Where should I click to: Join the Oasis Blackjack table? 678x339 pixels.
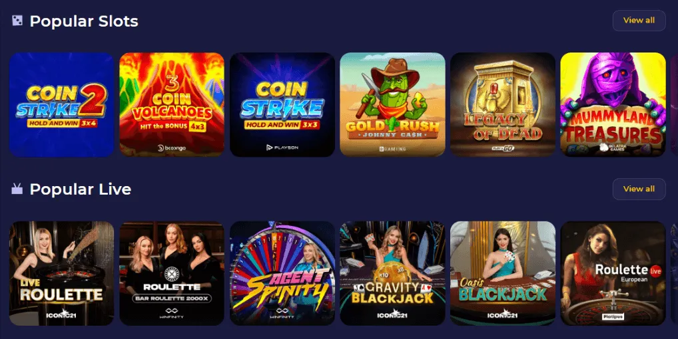coord(502,273)
